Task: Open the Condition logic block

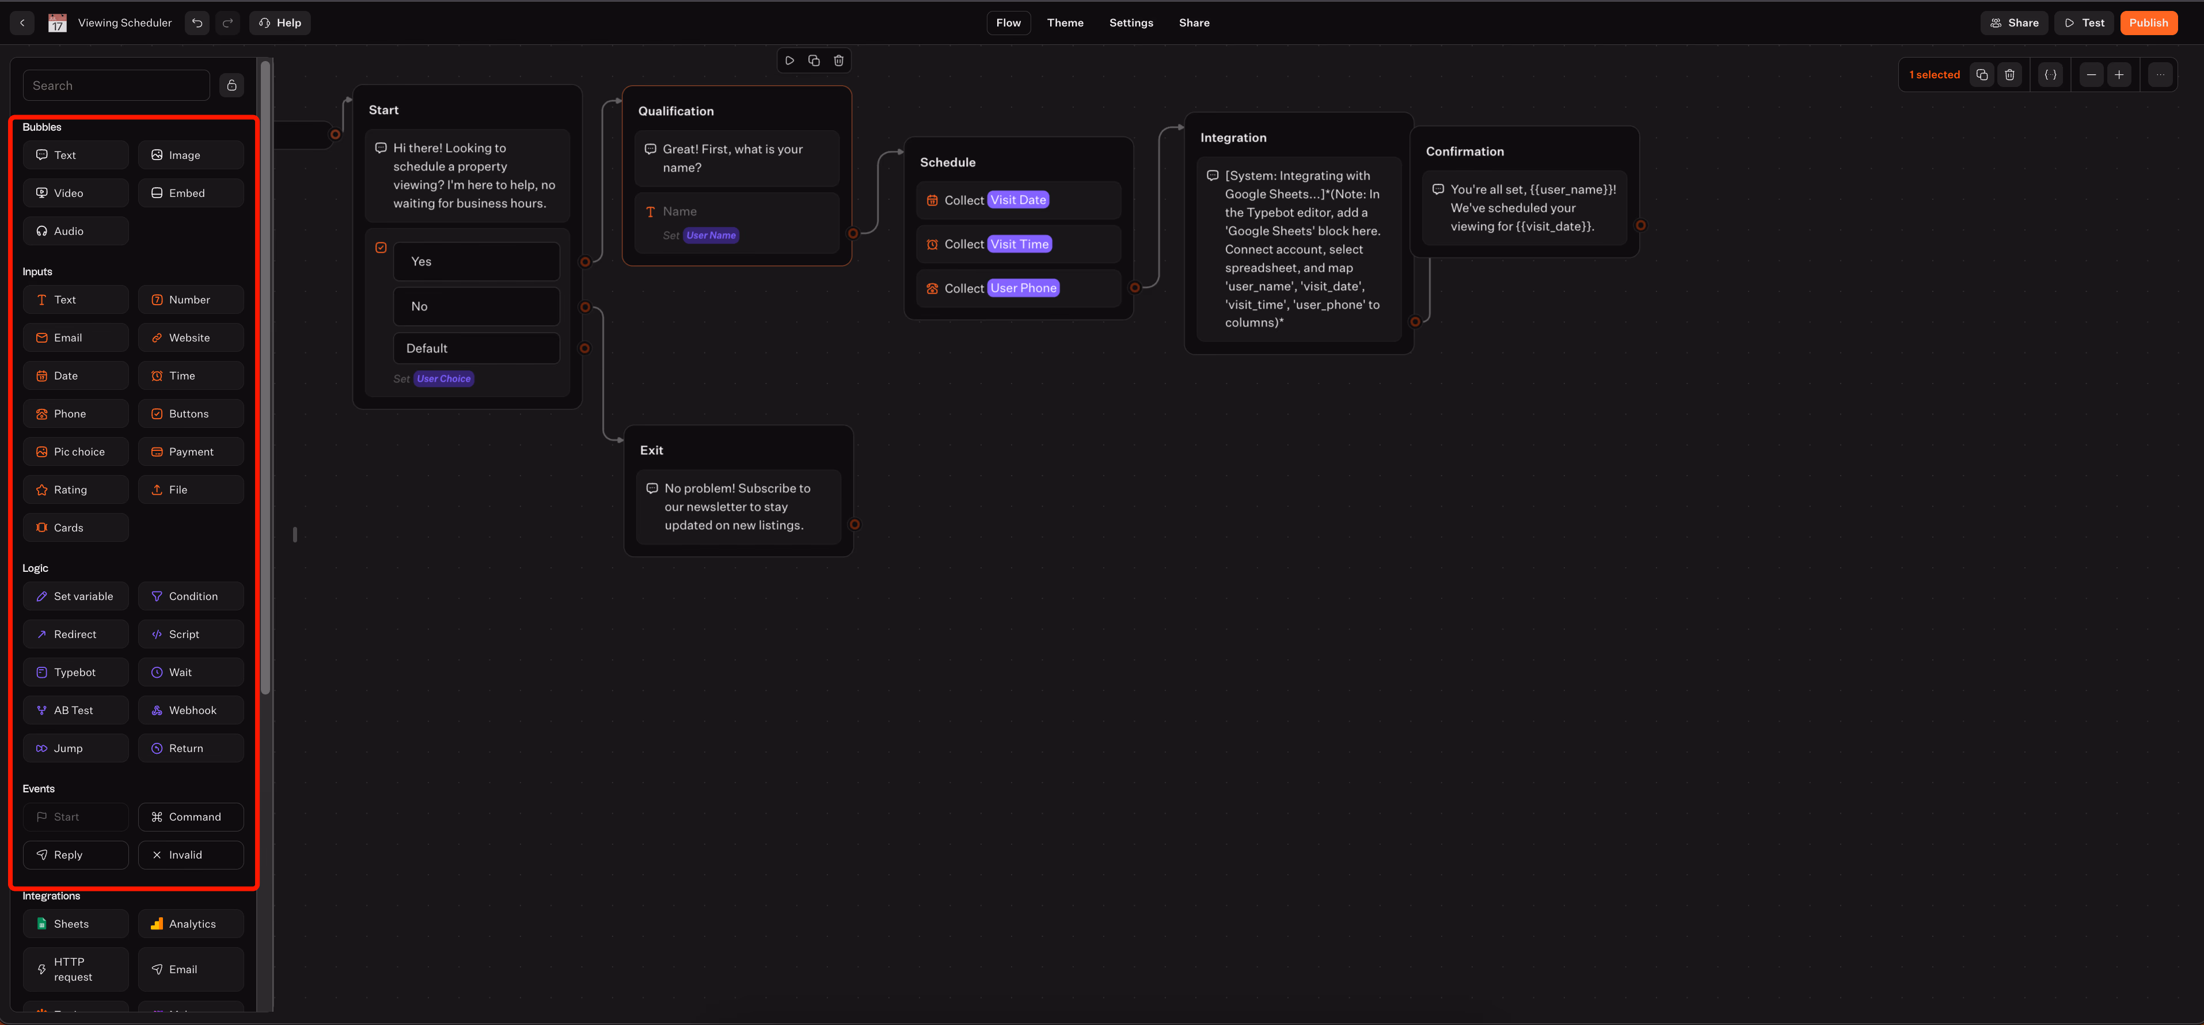Action: (x=190, y=597)
